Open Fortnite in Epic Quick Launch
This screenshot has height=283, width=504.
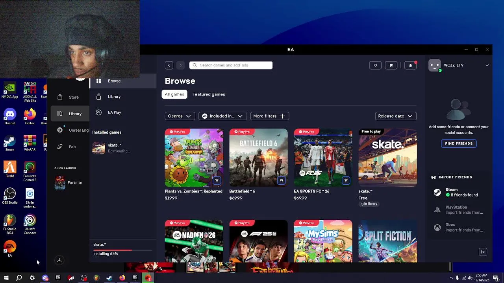point(69,183)
